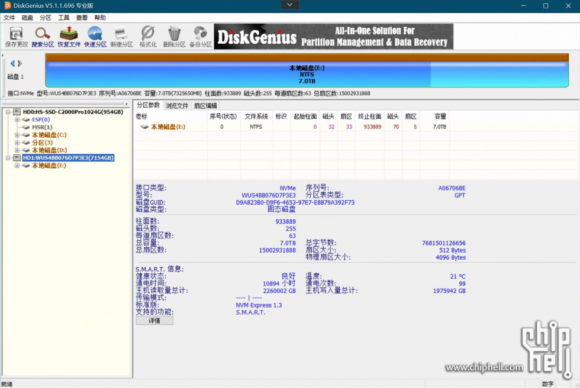Expand the ESP(0) partition node
The height and width of the screenshot is (388, 580).
coord(17,119)
